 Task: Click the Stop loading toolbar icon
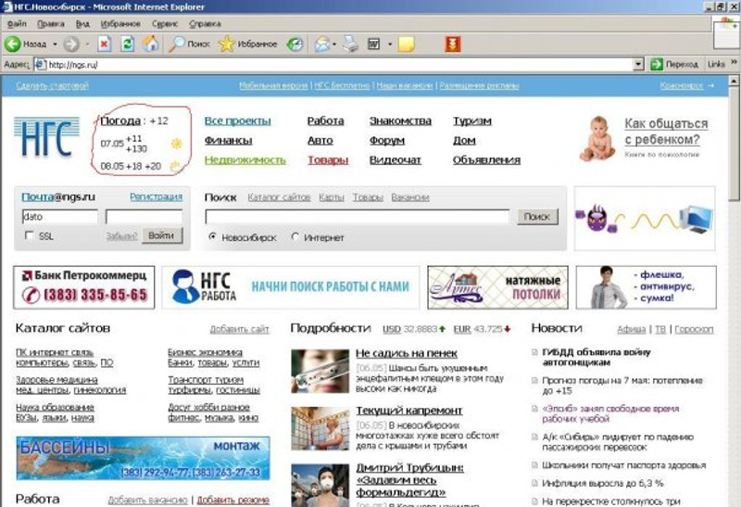pos(105,44)
